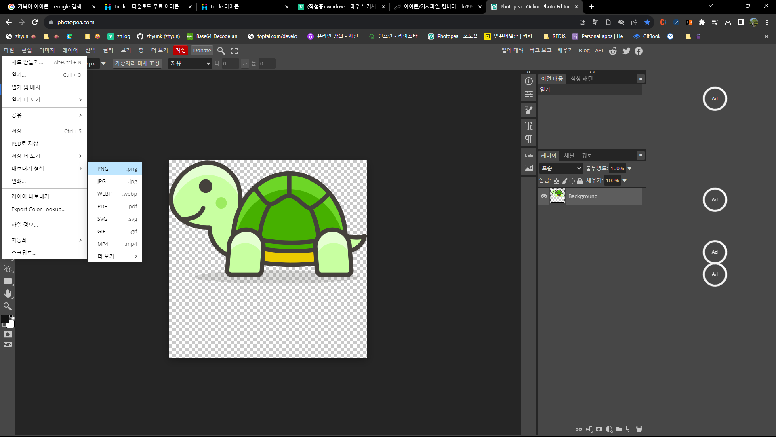Delete layer with trash icon
Screen dimensions: 776x437
click(x=639, y=429)
